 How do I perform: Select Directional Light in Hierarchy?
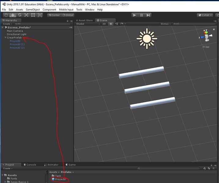16,34
